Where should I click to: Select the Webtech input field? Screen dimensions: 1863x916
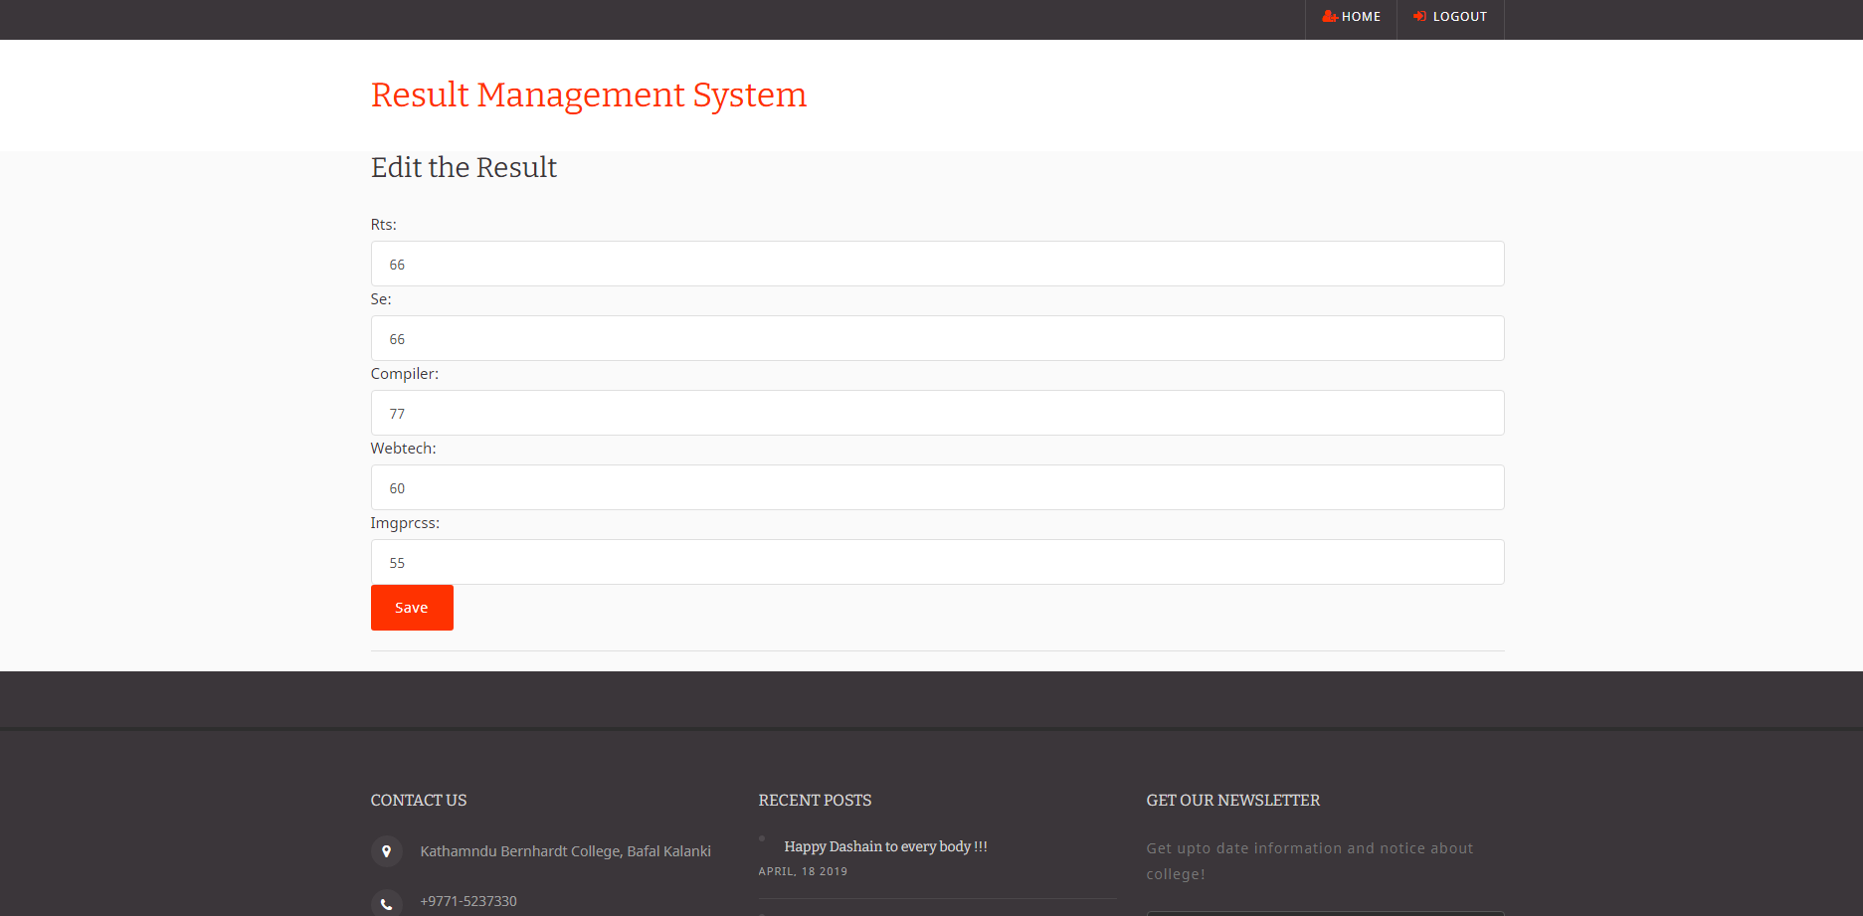click(x=937, y=487)
